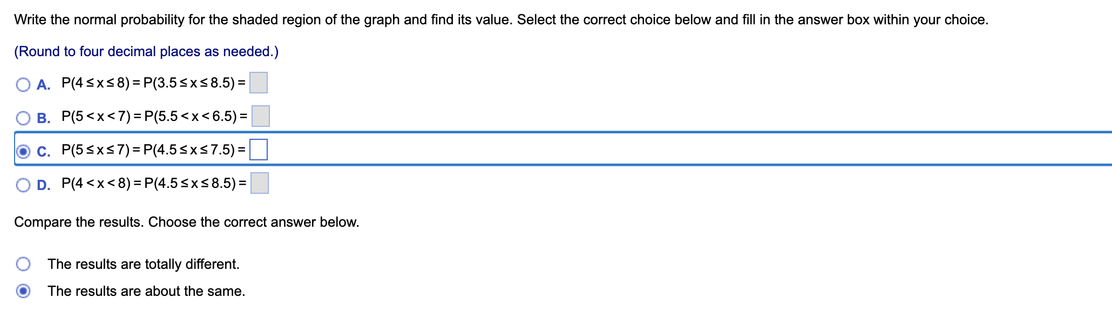Viewport: 1112px width, 325px height.
Task: Choose option 'The results are totally different'
Action: coord(23,264)
